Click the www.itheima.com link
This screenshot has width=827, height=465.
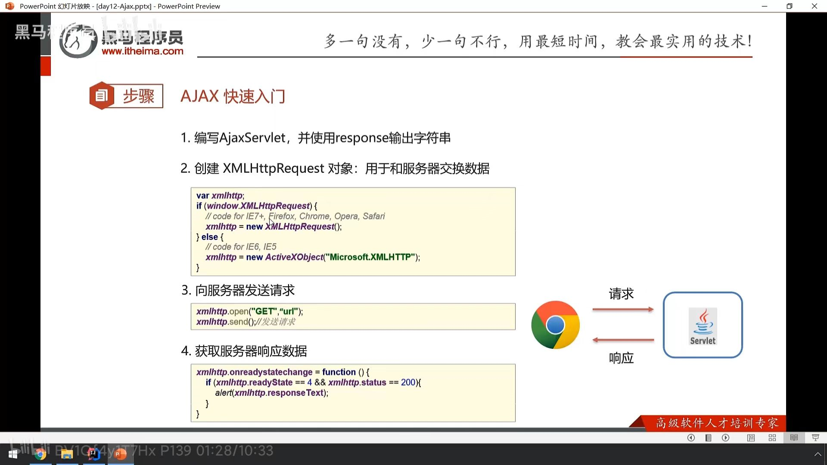[x=142, y=51]
